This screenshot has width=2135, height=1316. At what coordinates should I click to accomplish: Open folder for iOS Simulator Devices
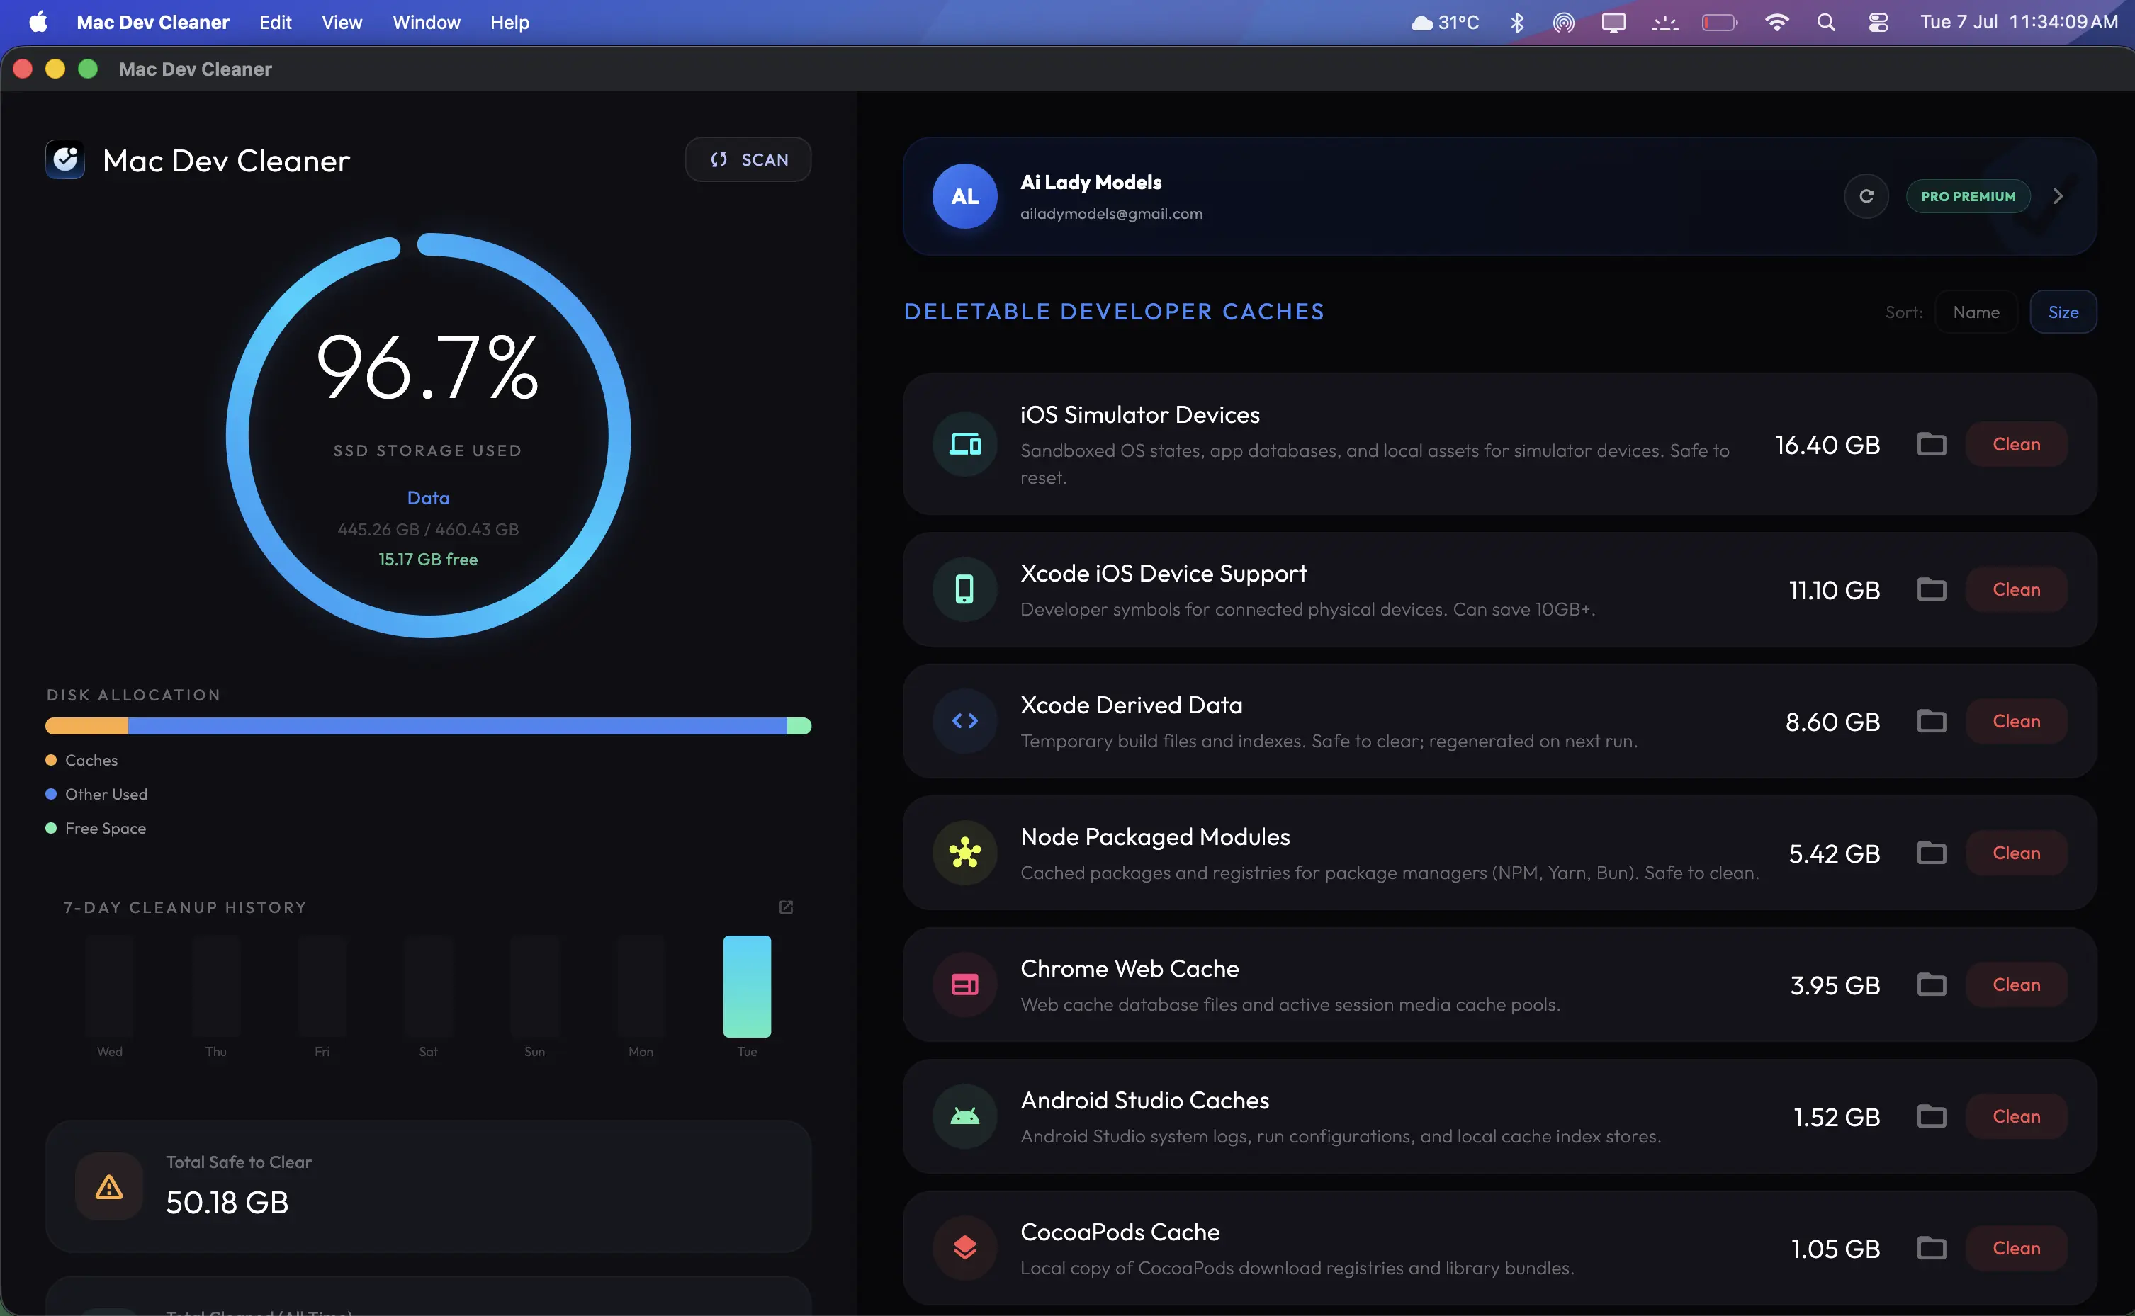[1931, 445]
